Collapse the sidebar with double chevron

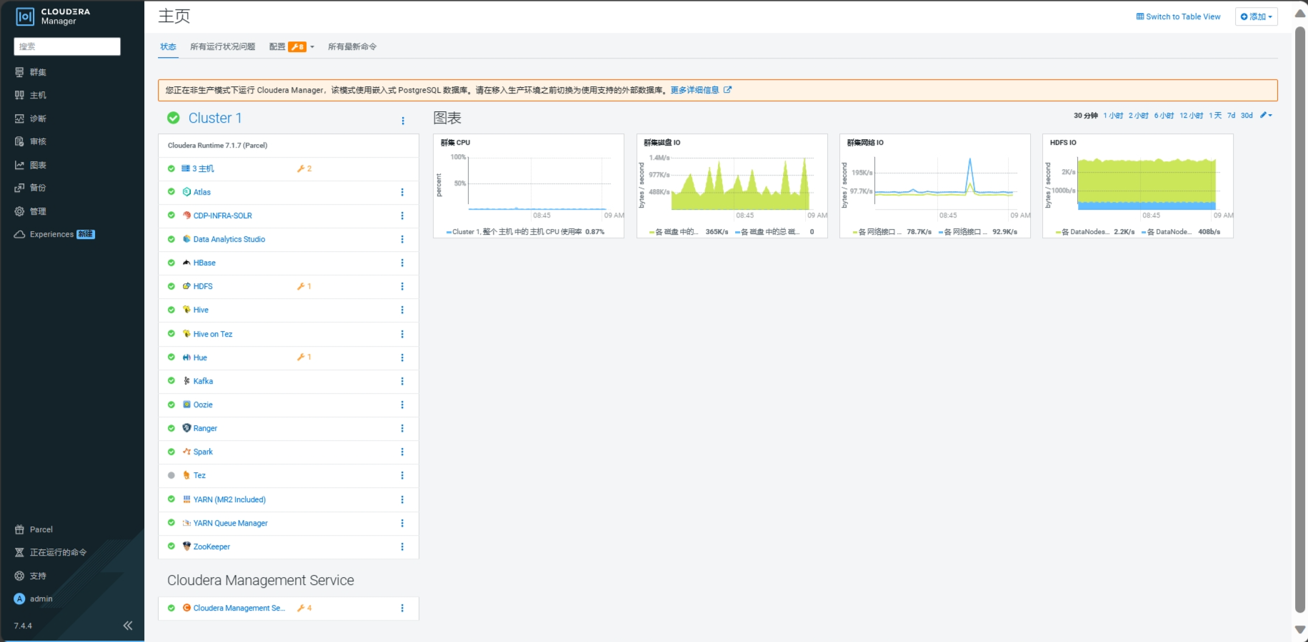[128, 626]
